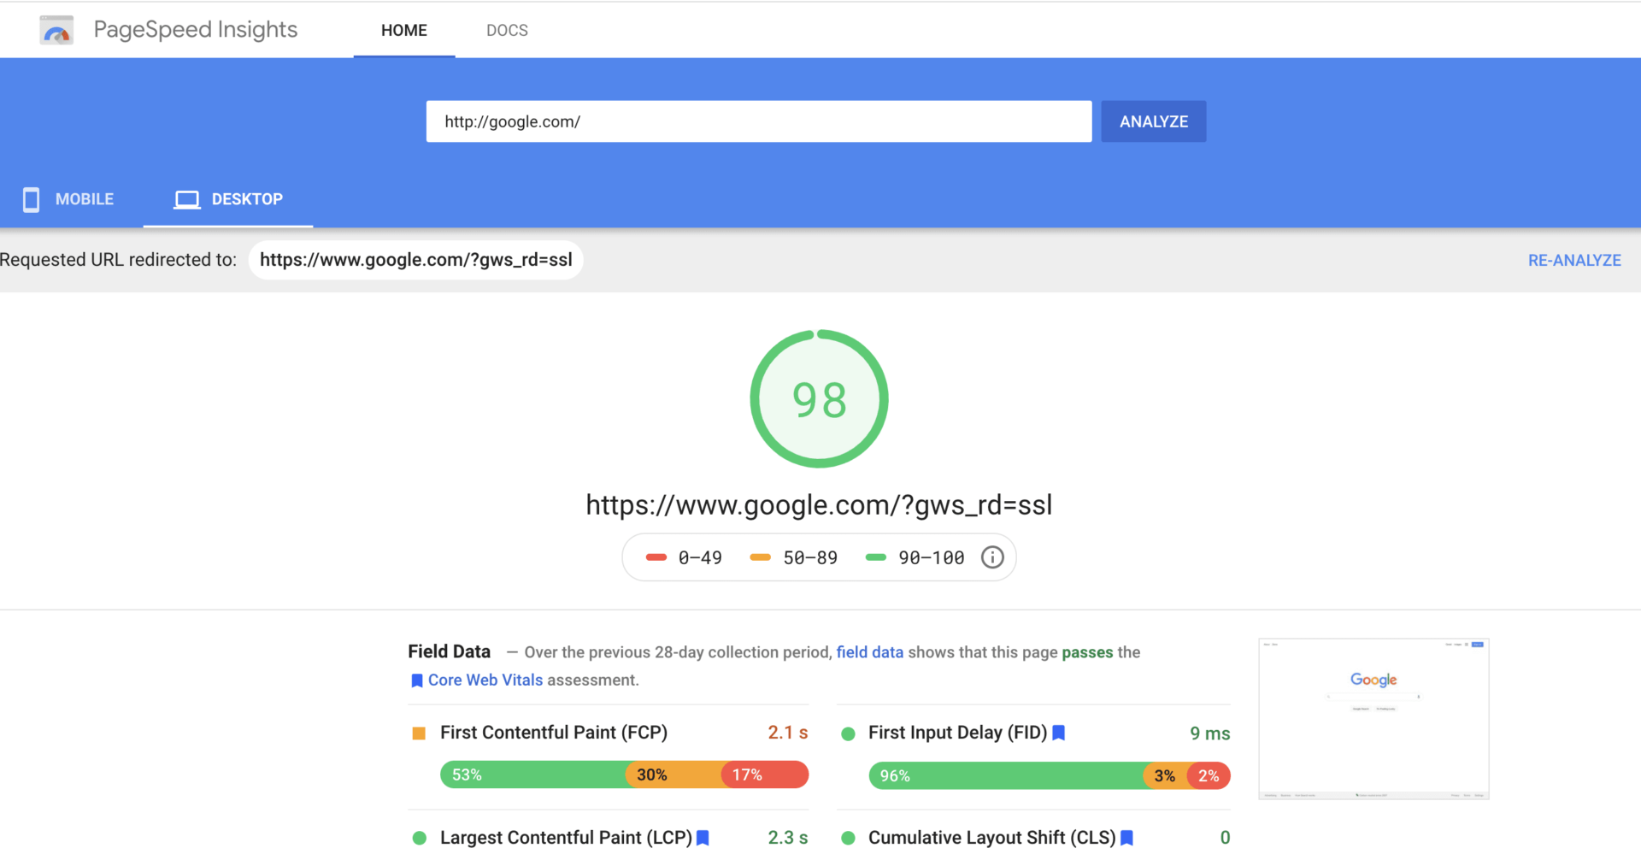
Task: Click the green FID status dot
Action: coord(848,733)
